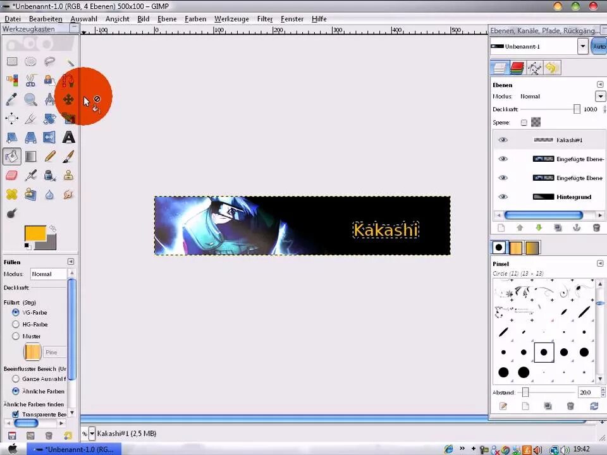Select the Eraser tool
Image resolution: width=607 pixels, height=455 pixels.
point(11,175)
